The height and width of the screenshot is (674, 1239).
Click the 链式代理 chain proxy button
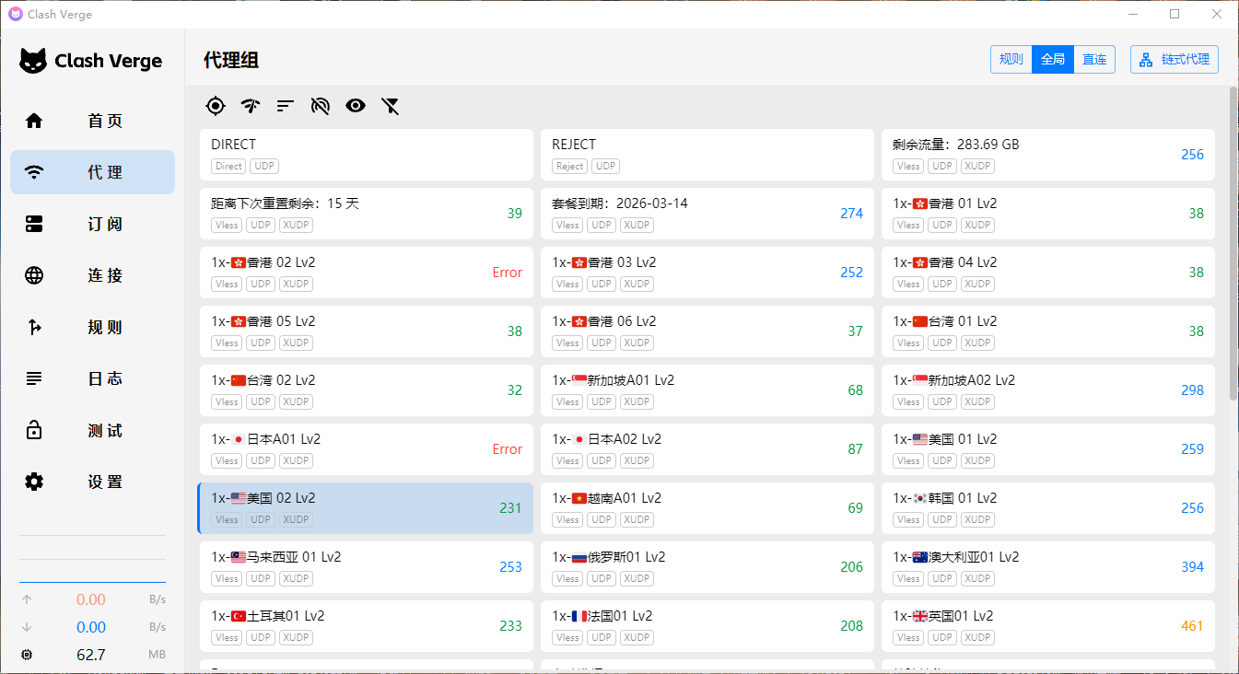(x=1175, y=60)
